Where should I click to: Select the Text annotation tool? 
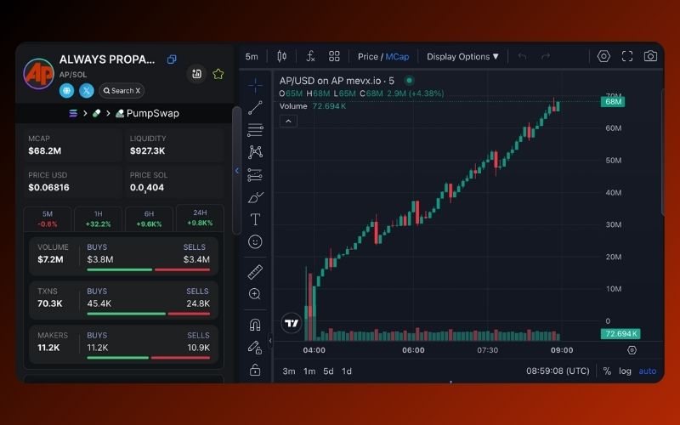256,219
